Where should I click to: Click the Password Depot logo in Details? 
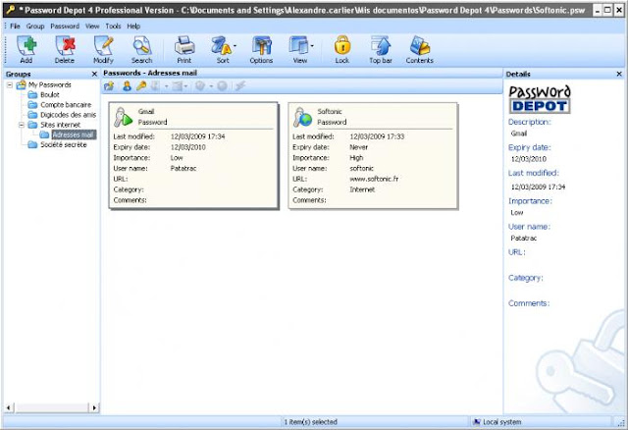[540, 99]
